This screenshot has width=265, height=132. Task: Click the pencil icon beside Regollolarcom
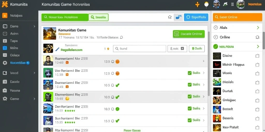pyautogui.click(x=57, y=49)
